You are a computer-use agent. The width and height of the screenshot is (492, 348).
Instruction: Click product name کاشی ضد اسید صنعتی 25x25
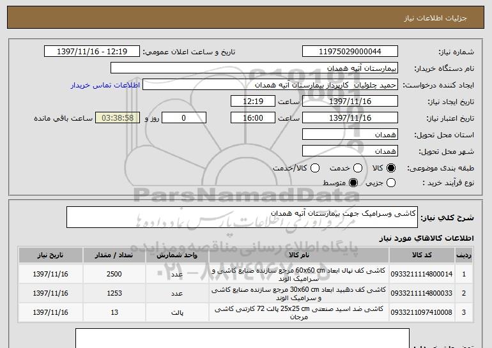coord(299,313)
